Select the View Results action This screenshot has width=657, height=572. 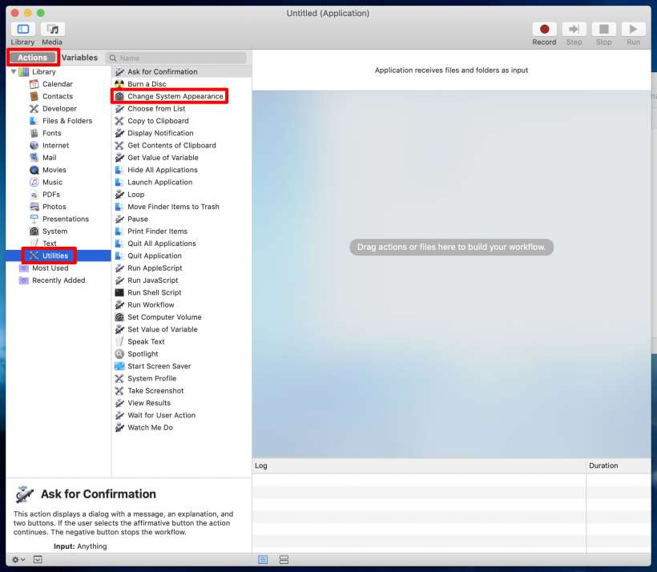click(x=149, y=403)
